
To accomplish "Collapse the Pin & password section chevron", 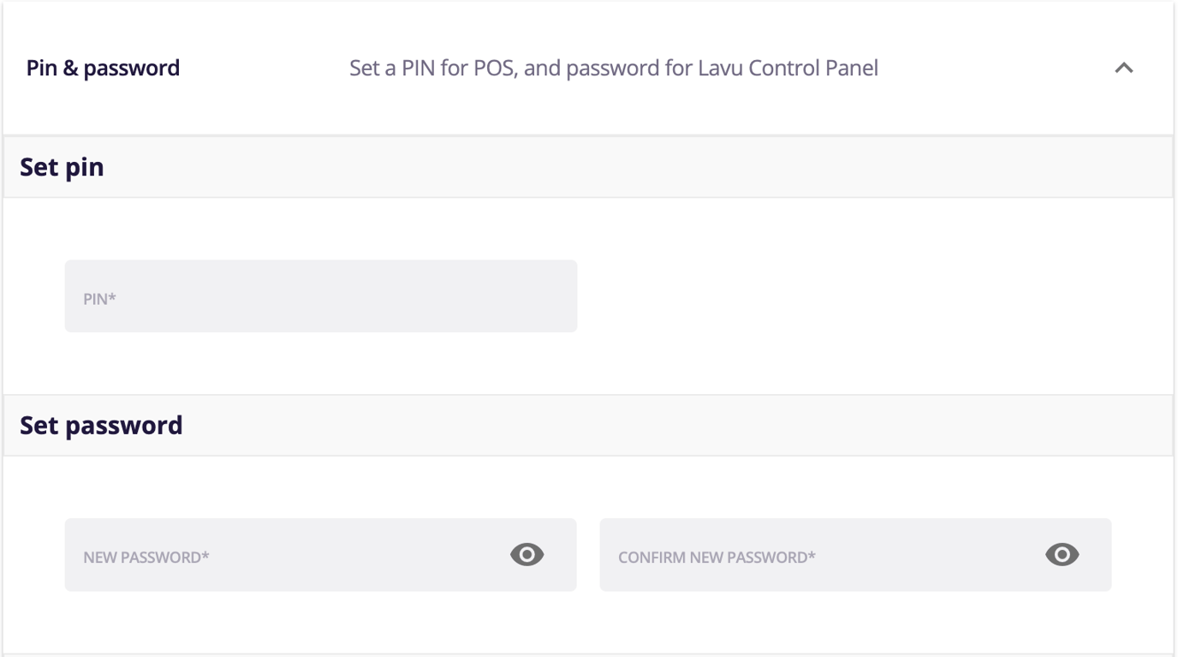I will pos(1123,68).
